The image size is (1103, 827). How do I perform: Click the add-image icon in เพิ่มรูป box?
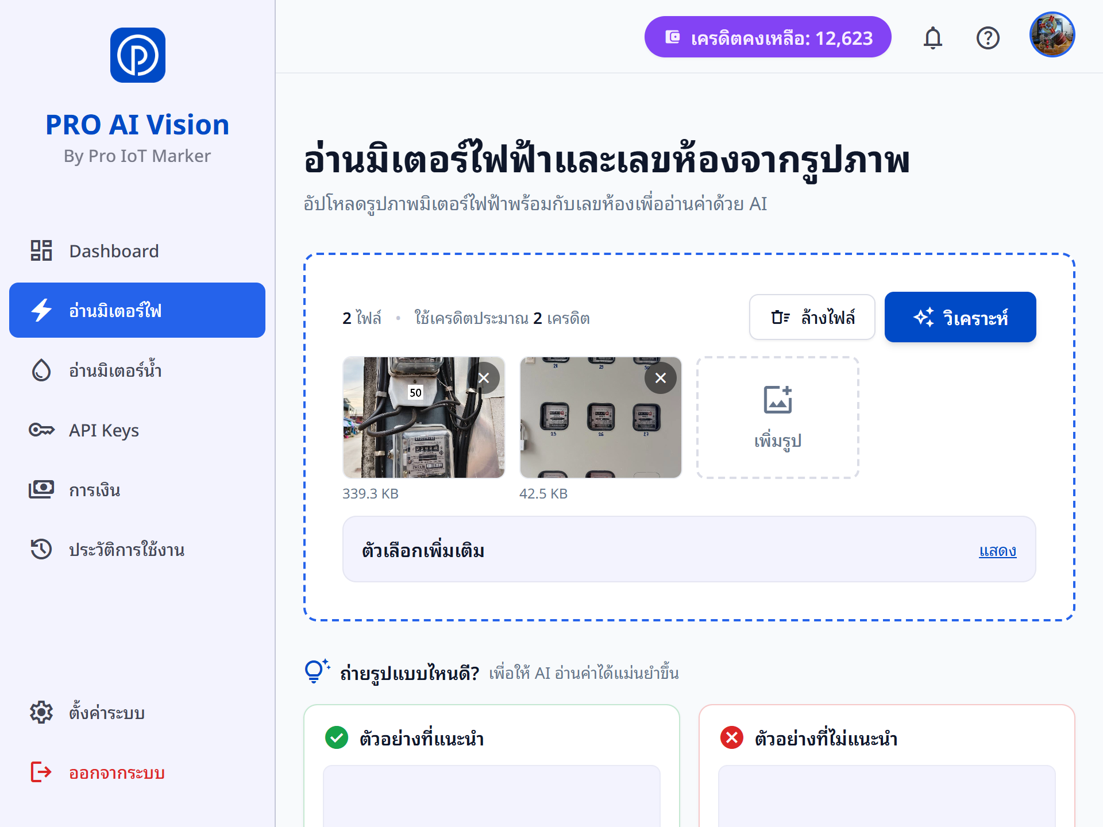click(778, 400)
